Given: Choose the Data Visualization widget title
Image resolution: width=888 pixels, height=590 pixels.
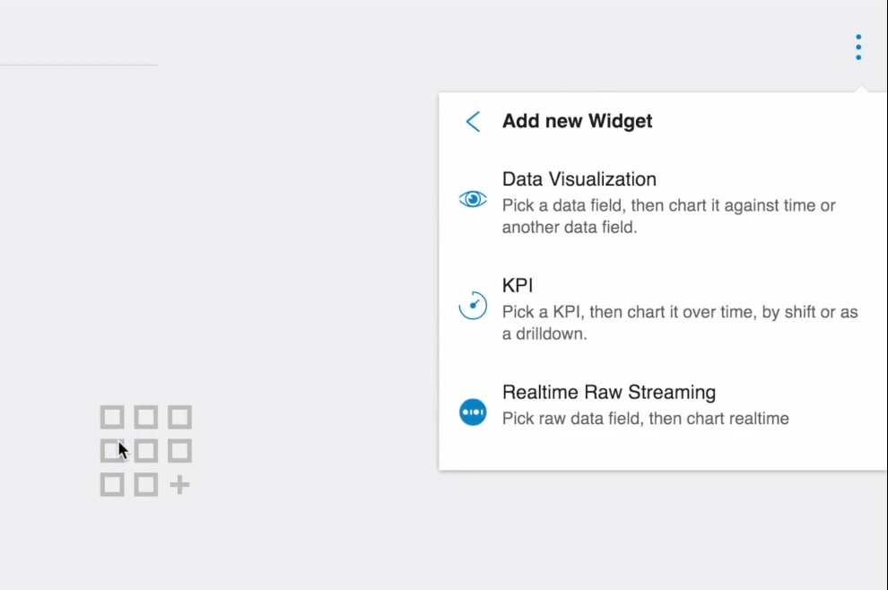Looking at the screenshot, I should (579, 179).
